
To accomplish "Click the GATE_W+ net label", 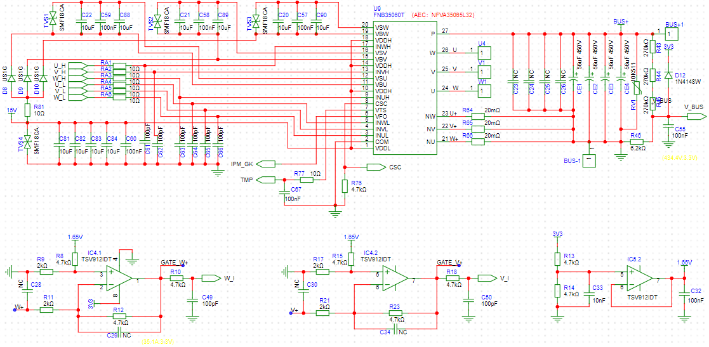I will (175, 263).
